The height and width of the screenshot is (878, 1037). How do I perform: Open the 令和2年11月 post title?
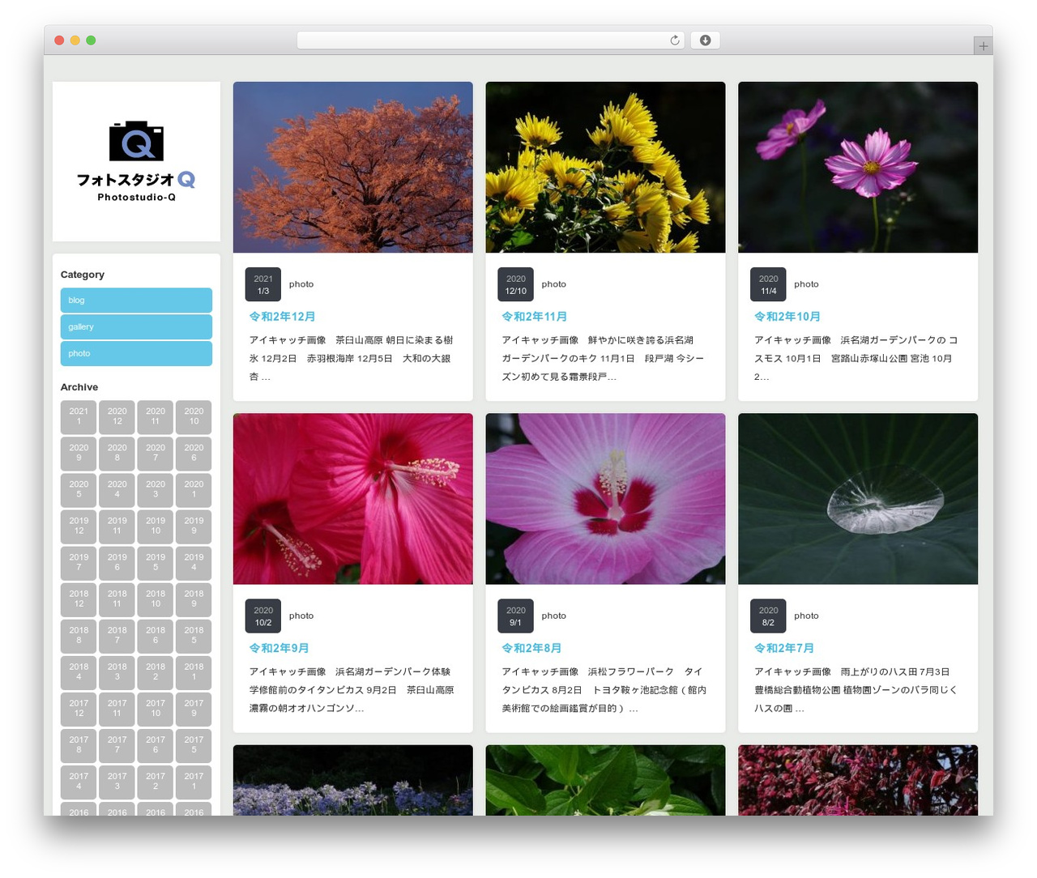[535, 317]
